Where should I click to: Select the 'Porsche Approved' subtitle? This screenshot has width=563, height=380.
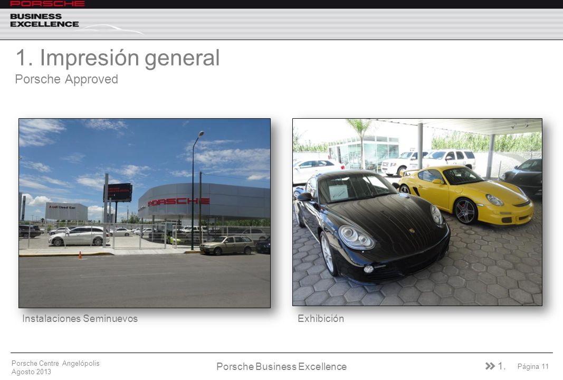(66, 79)
